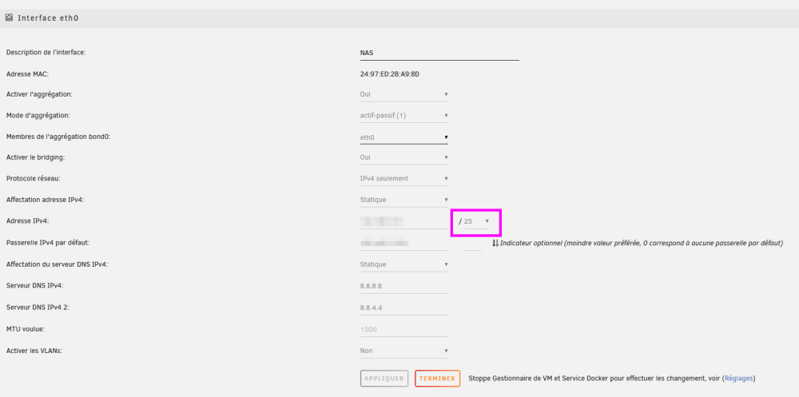
Task: Open the Protocole réseau dropdown
Action: tap(404, 179)
